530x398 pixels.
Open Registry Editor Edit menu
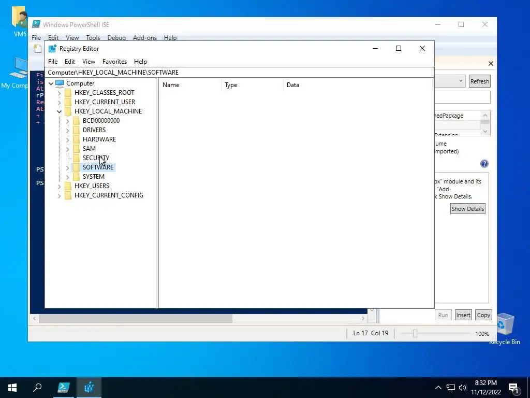click(70, 62)
